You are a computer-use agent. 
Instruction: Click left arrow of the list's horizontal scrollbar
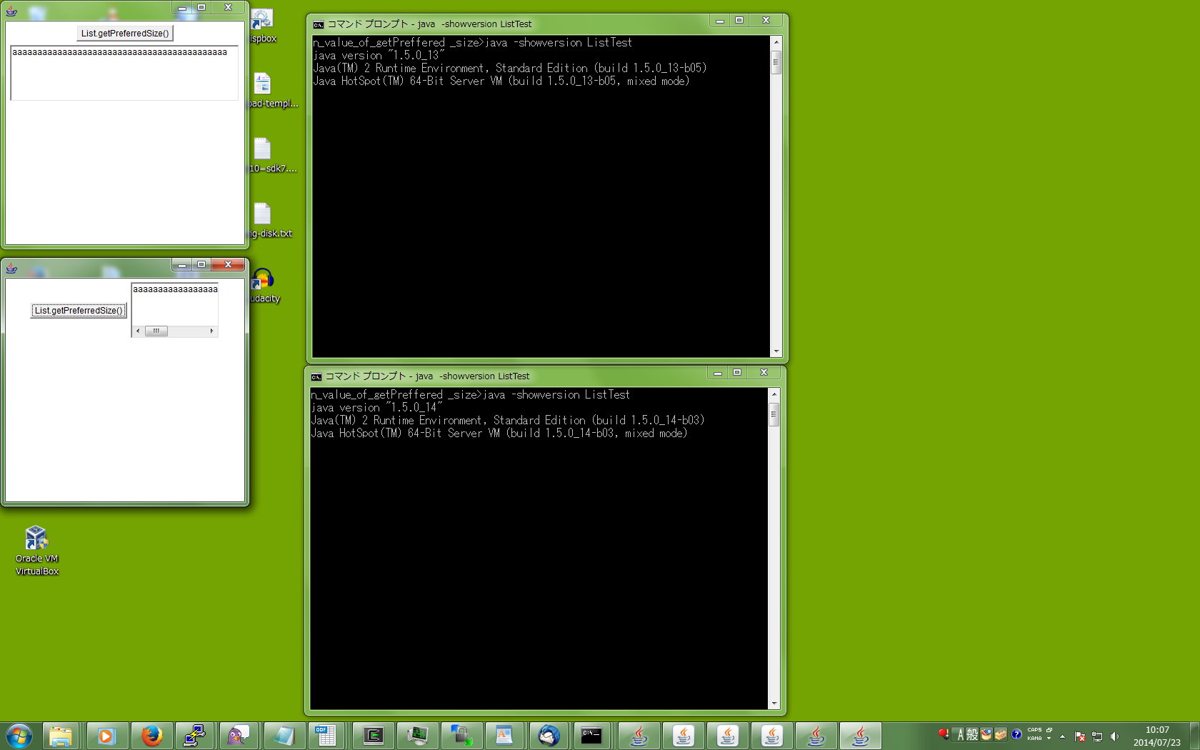tap(138, 331)
